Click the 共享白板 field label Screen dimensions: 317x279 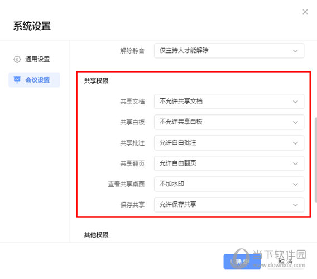(x=132, y=122)
